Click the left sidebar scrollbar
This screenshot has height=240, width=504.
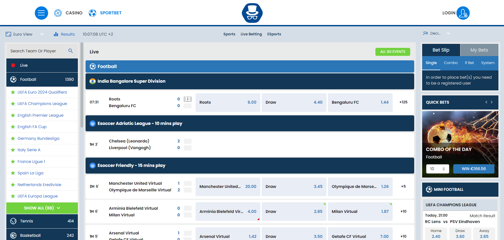pos(82,85)
